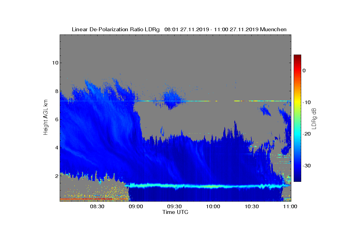This screenshot has height=240, width=360.
Task: Click the 'Height AGL km' axis title
Action: tap(46, 118)
